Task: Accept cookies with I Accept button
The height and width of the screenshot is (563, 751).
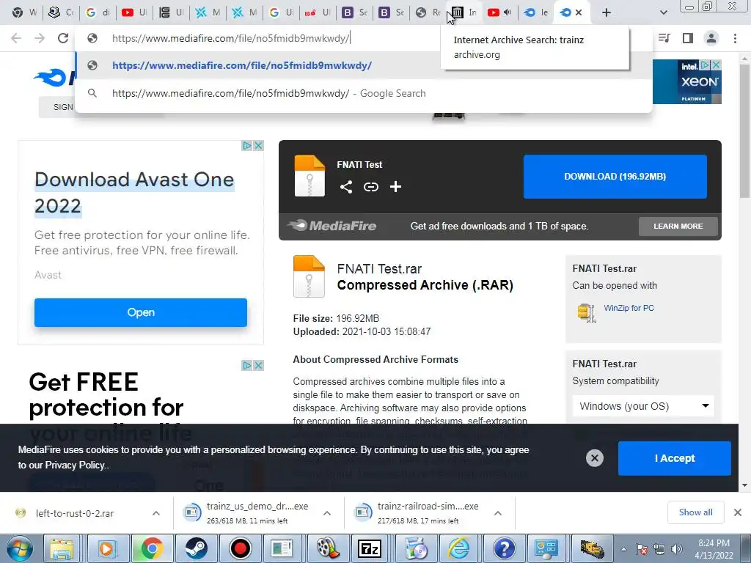Action: click(675, 458)
